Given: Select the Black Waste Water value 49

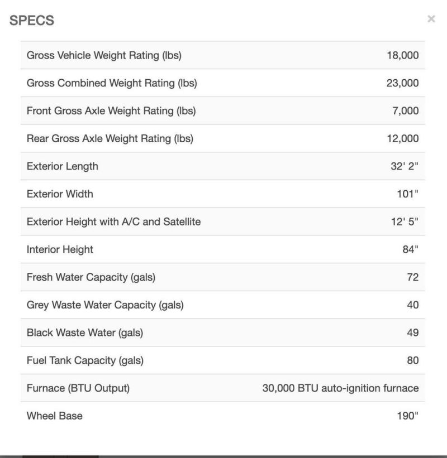Looking at the screenshot, I should click(x=412, y=332).
